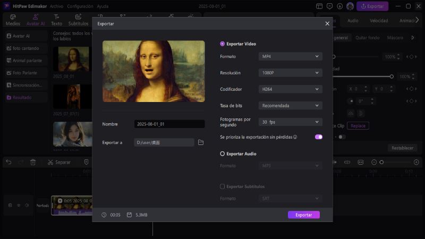Open the subtitle Formato SRT dropdown

(290, 198)
